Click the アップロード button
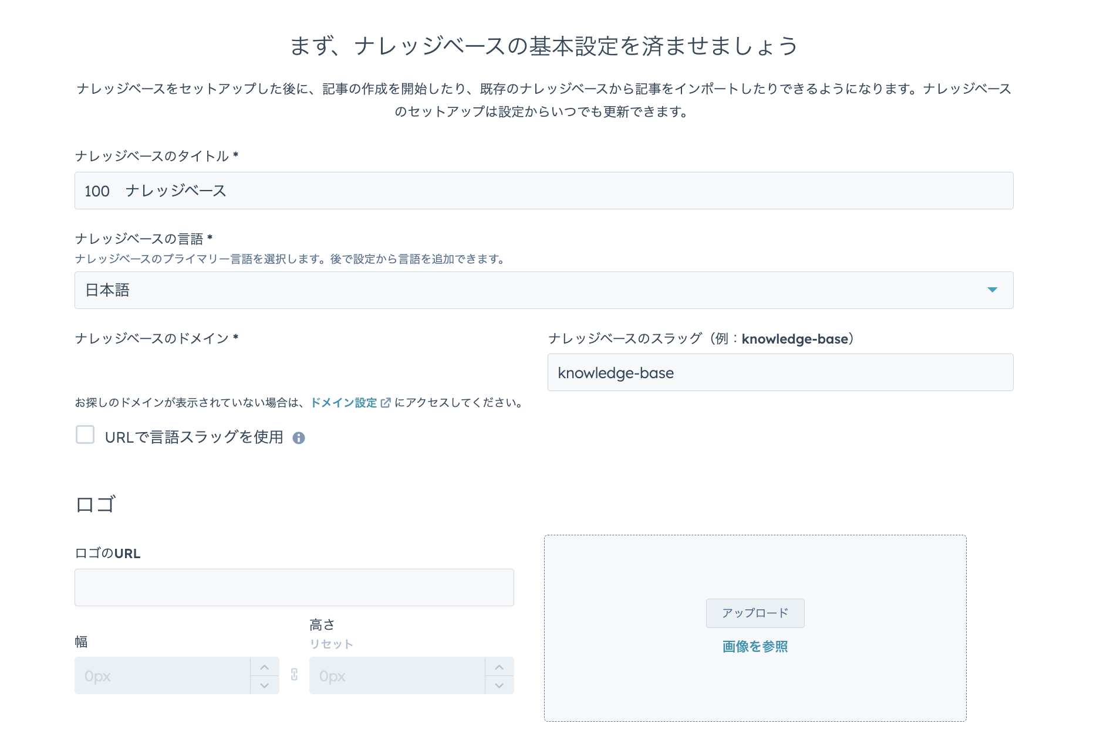Screen dimensions: 1114x754 (x=755, y=613)
